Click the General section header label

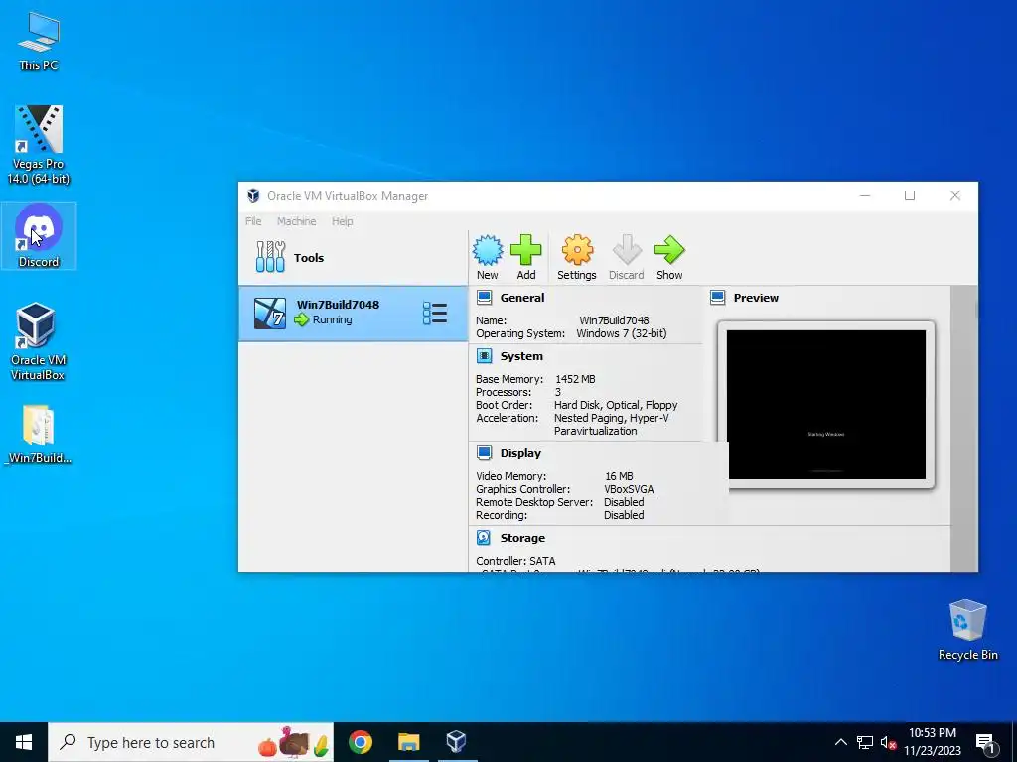[522, 298]
